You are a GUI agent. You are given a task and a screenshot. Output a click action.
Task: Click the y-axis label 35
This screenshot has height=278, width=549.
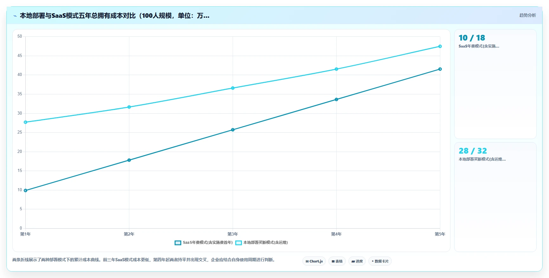[20, 94]
